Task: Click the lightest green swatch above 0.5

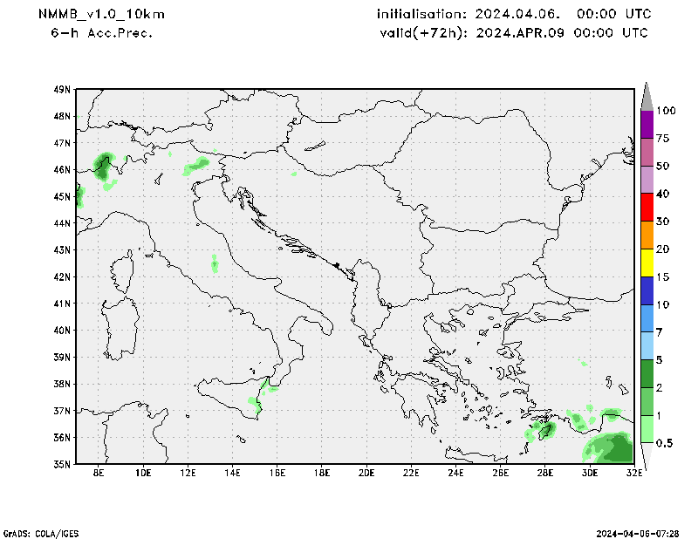Action: [647, 429]
